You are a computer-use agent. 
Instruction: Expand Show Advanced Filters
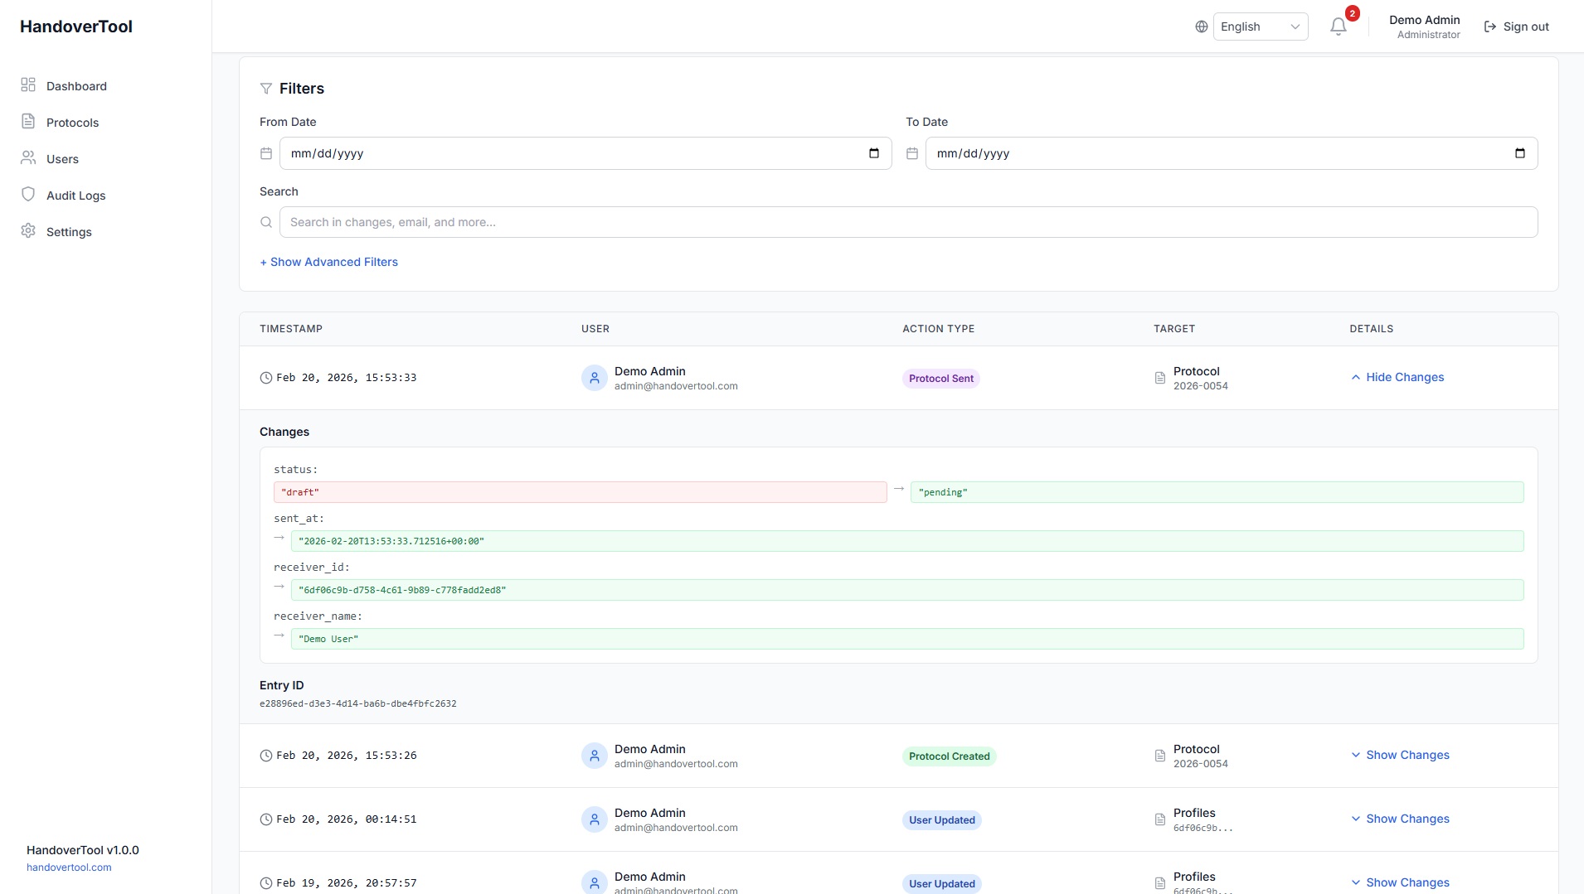point(328,262)
